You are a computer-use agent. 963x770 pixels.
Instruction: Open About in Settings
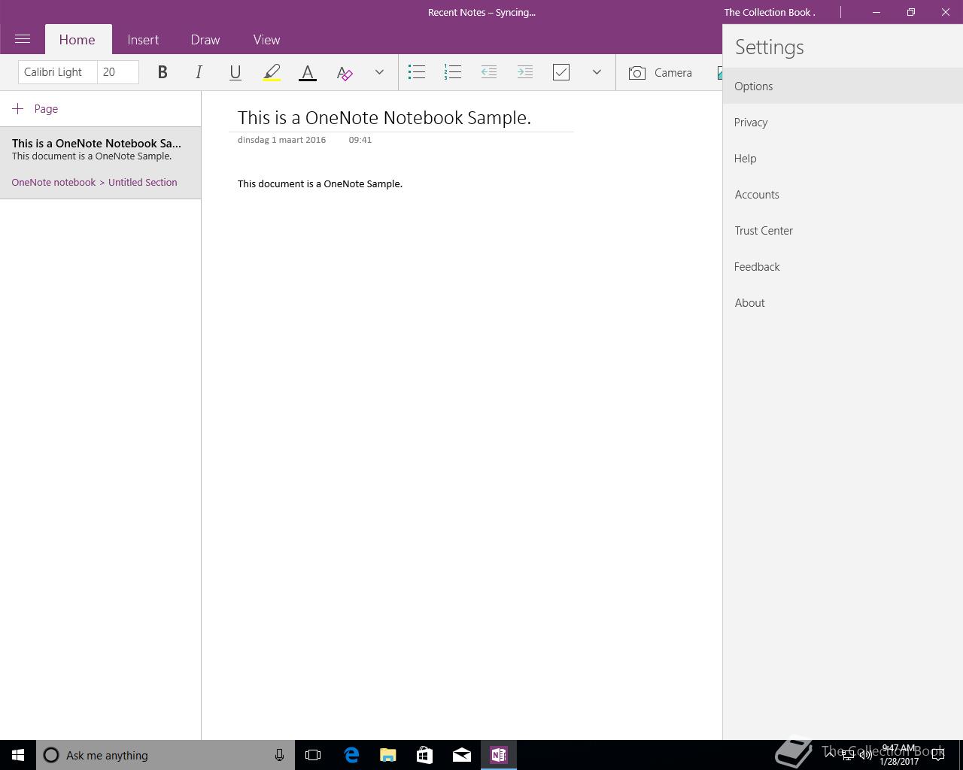tap(843, 302)
